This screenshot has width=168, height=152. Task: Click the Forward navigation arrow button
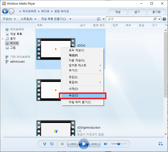pyautogui.click(x=11, y=11)
